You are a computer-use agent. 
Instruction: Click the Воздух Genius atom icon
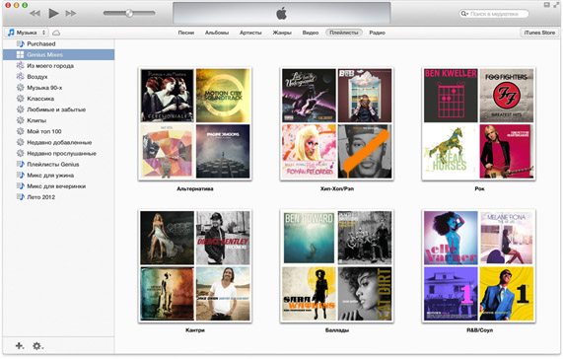pos(20,77)
